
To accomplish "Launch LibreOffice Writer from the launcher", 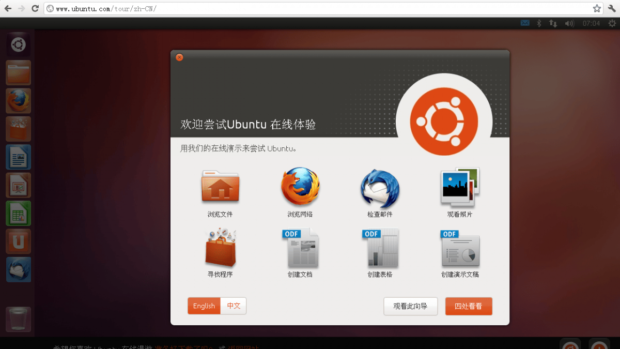I will [18, 157].
